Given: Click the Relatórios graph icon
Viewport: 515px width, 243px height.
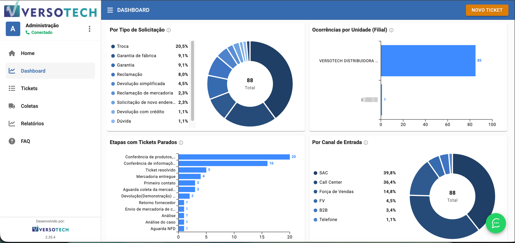Looking at the screenshot, I should coord(12,123).
